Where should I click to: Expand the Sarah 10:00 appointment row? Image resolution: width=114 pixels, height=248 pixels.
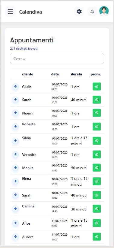coord(15,100)
